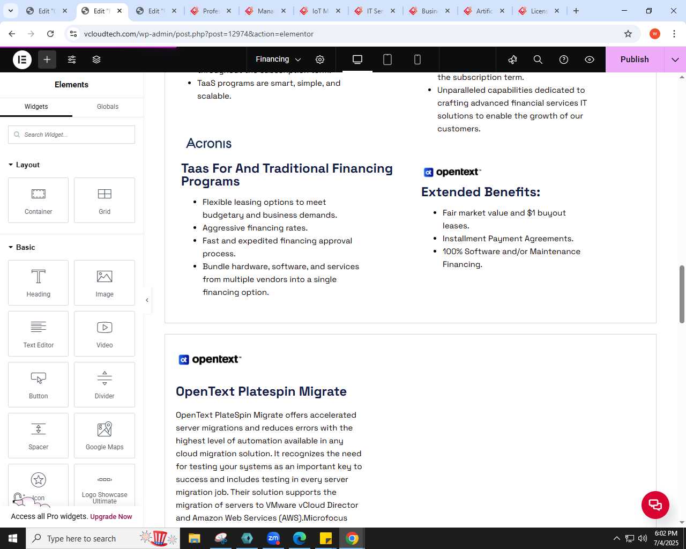Switch to the IT Ser browser tab
This screenshot has width=686, height=549.
pyautogui.click(x=375, y=11)
